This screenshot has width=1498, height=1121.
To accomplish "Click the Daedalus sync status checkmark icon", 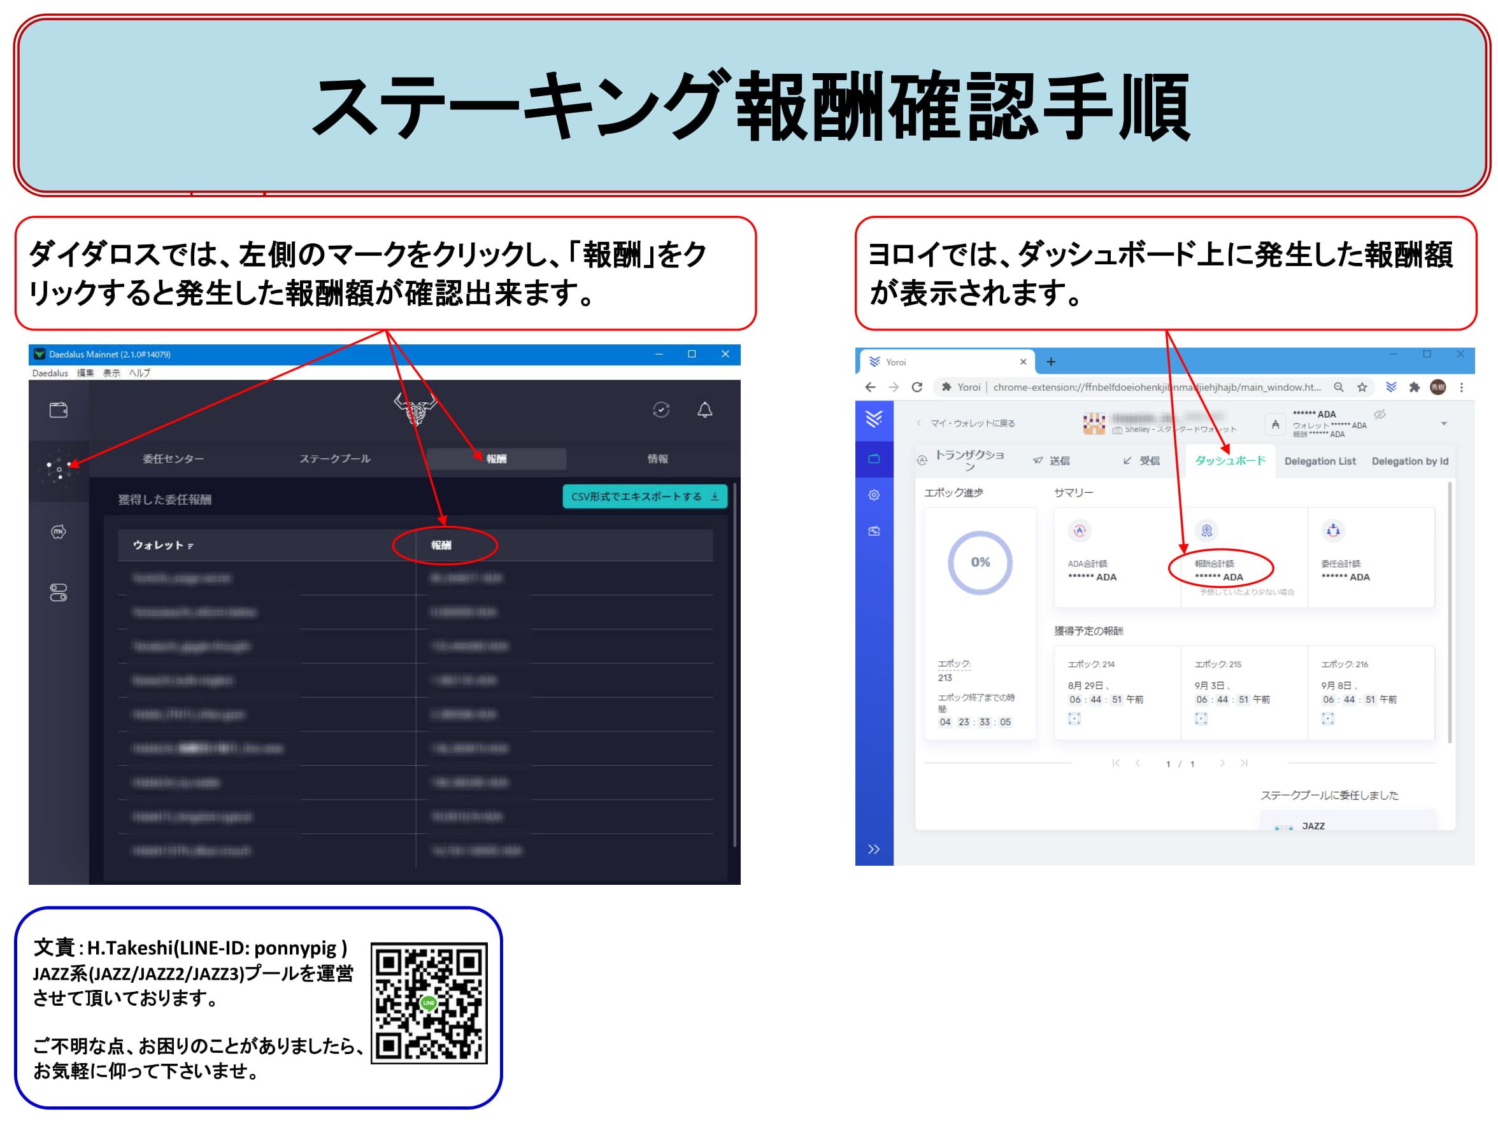I will click(661, 409).
